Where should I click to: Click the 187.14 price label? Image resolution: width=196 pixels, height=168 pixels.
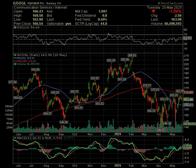[x=122, y=79]
